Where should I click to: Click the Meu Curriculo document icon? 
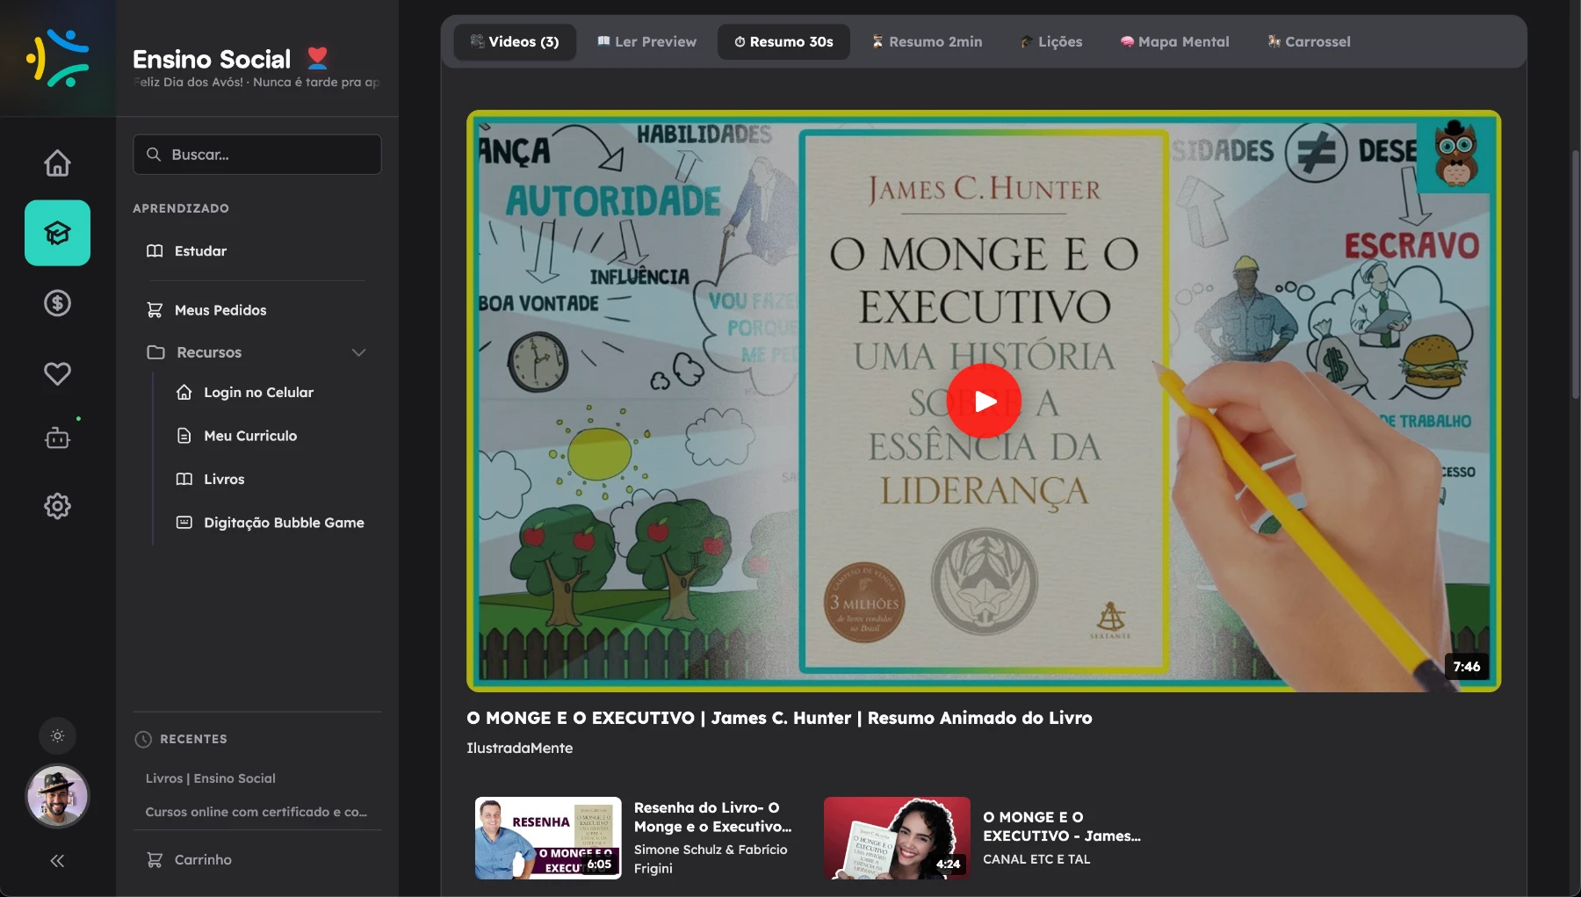click(x=184, y=436)
